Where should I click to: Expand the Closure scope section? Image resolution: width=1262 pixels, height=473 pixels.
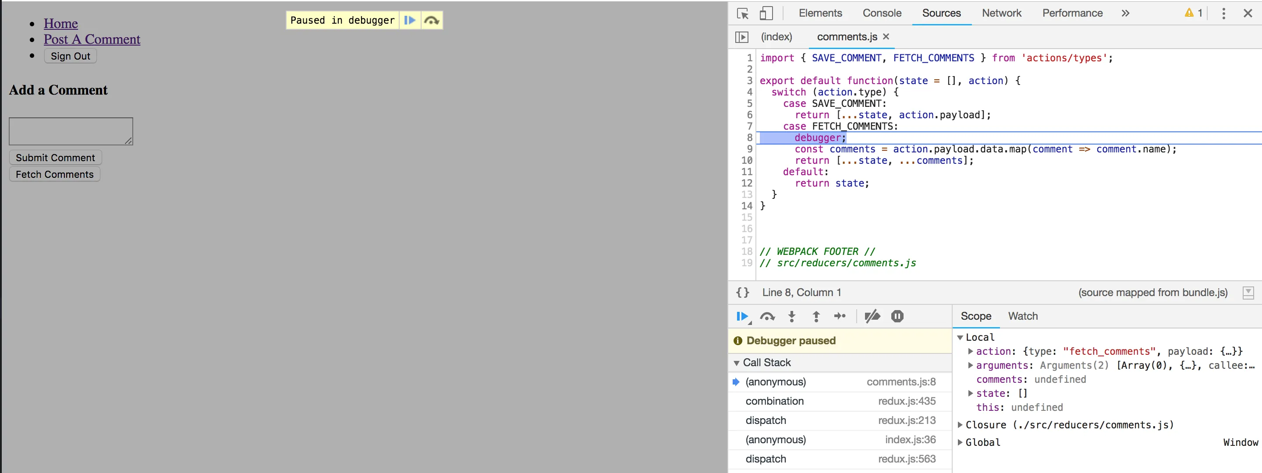tap(960, 425)
